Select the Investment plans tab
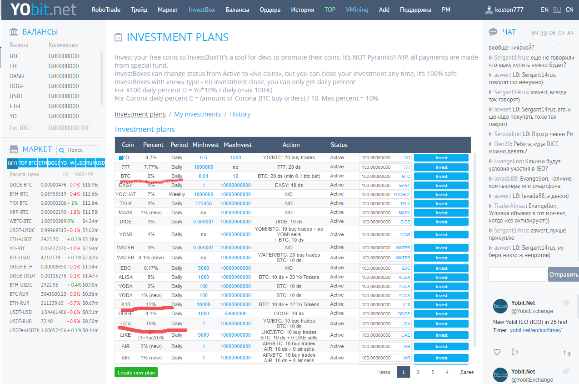The height and width of the screenshot is (384, 579). point(140,114)
